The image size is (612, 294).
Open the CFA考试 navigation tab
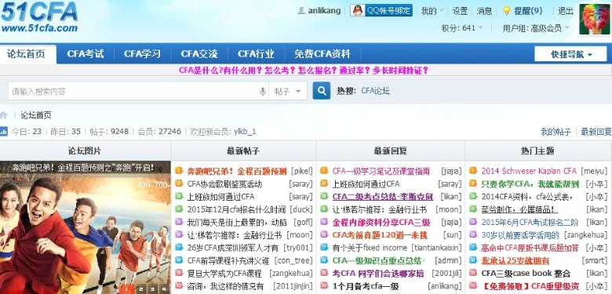86,54
